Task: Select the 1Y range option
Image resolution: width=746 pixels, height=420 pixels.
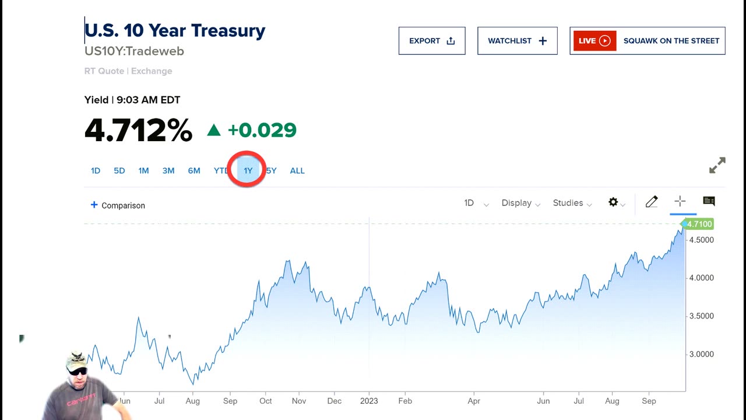Action: [248, 170]
